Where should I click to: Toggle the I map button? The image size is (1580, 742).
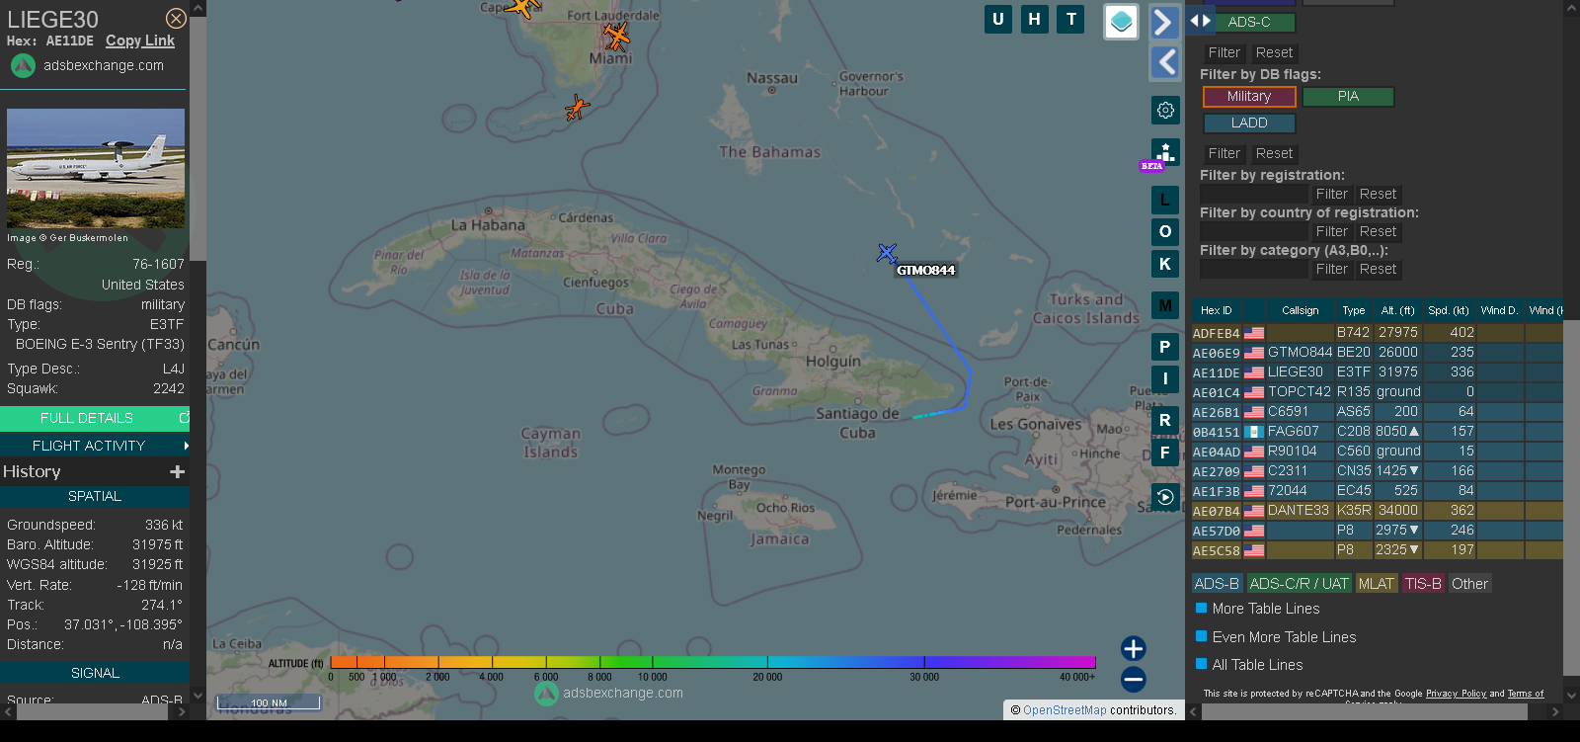(1165, 378)
